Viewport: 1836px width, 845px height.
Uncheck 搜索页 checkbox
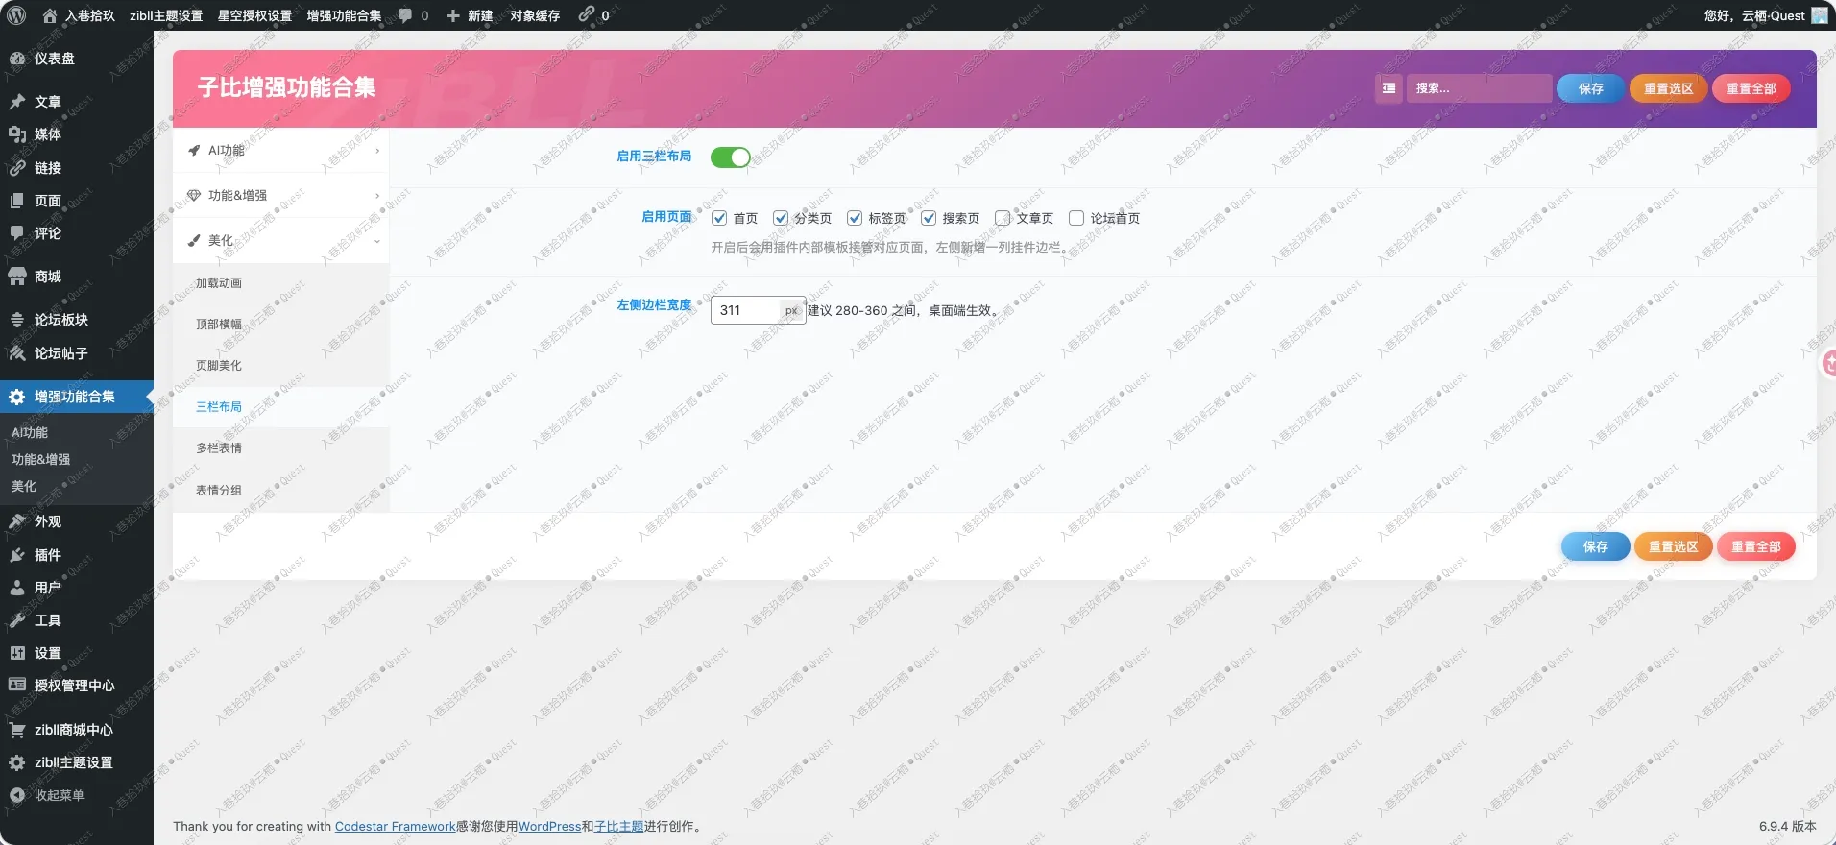[x=929, y=218]
